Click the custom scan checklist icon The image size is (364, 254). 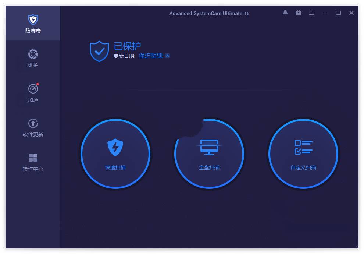point(303,147)
